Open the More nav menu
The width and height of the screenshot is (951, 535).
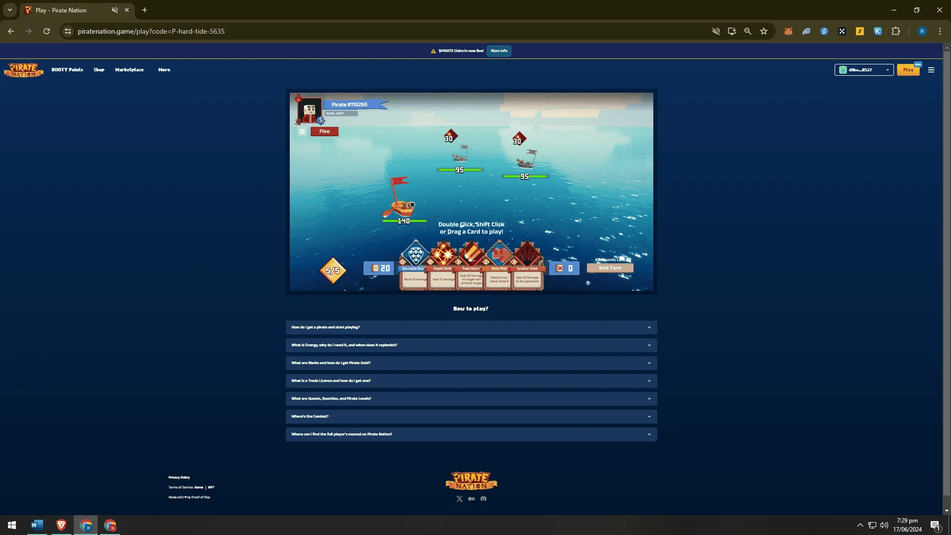(x=164, y=70)
